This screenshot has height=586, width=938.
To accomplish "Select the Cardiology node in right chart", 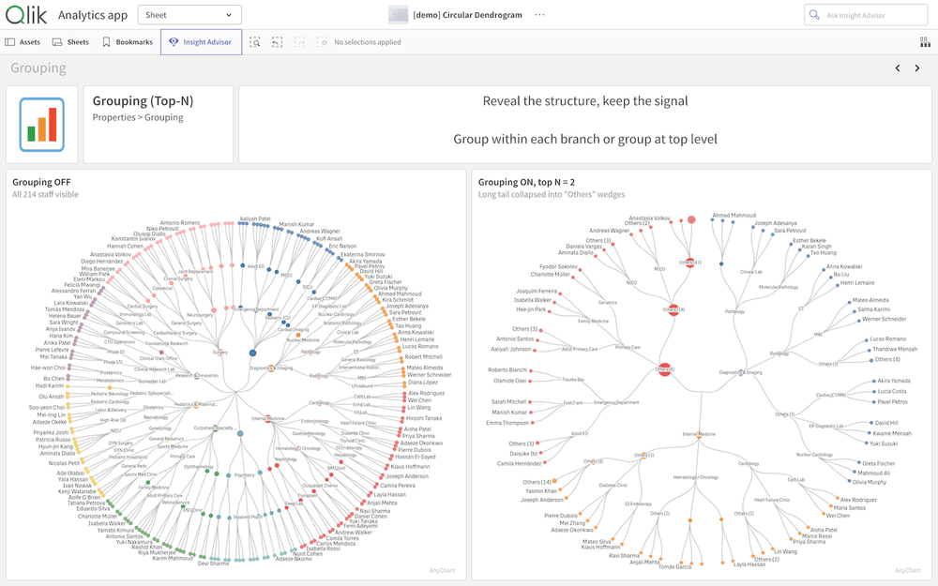I will coord(749,463).
